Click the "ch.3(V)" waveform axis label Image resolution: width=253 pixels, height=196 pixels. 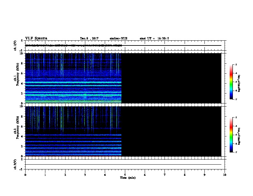(x=15, y=164)
